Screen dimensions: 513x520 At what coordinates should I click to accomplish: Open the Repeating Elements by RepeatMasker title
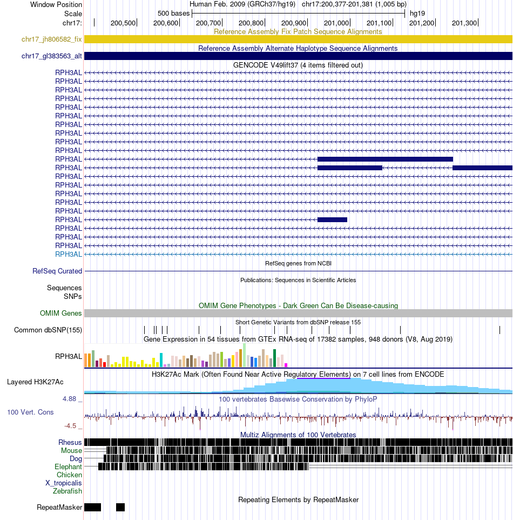(298, 500)
